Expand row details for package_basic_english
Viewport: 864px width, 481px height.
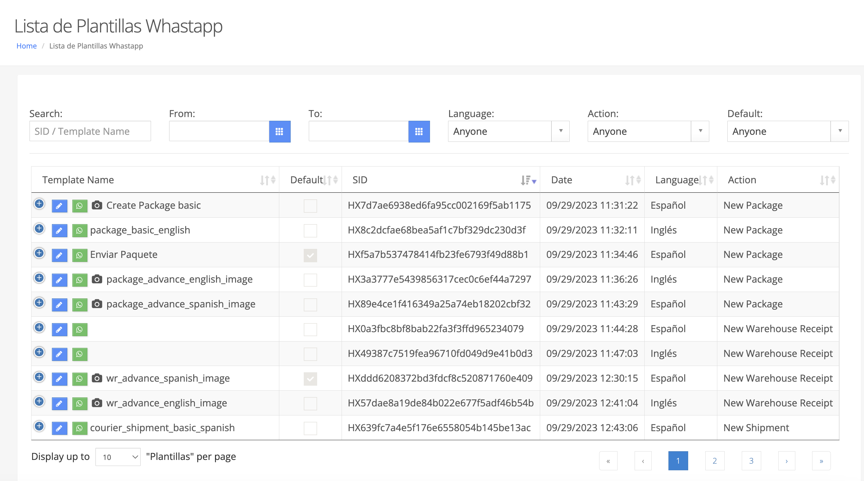(39, 228)
